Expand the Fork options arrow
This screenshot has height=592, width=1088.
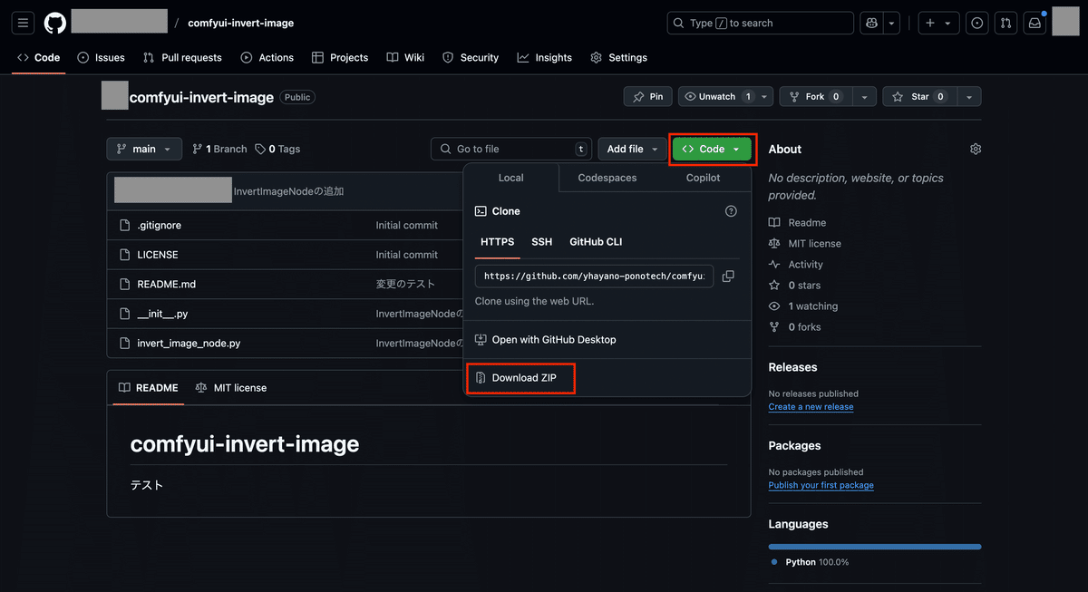click(864, 96)
